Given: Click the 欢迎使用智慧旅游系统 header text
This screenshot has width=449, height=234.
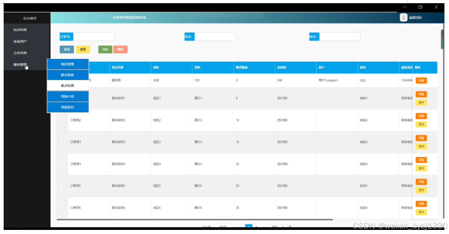Looking at the screenshot, I should (129, 17).
